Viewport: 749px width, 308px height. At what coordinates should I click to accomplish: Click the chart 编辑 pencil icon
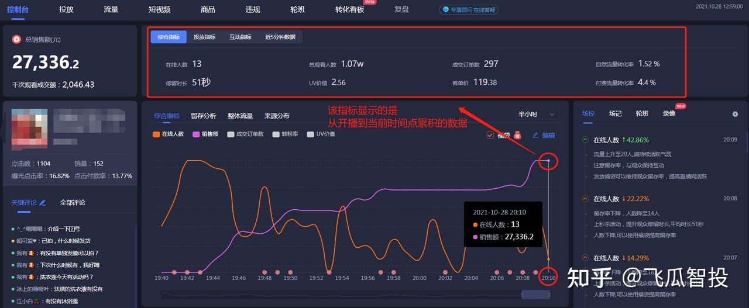coord(535,135)
